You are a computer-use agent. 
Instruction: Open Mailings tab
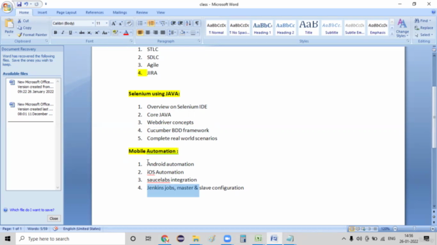coord(120,12)
